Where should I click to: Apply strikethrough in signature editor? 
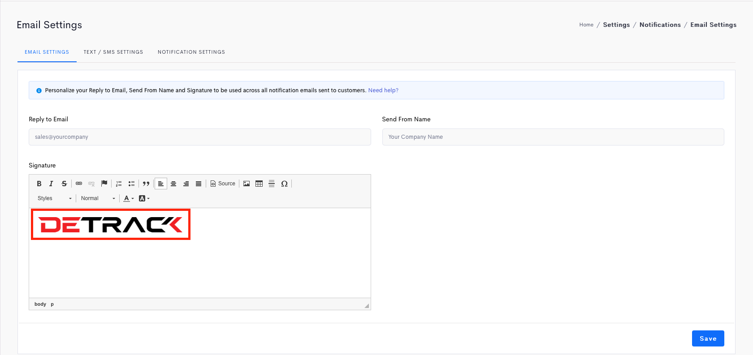click(64, 184)
